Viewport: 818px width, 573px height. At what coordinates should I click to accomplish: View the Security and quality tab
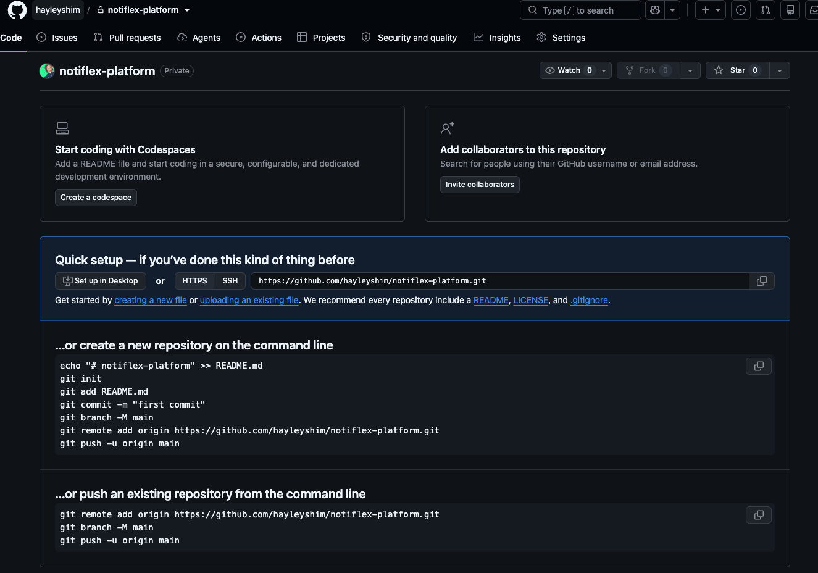pos(409,38)
